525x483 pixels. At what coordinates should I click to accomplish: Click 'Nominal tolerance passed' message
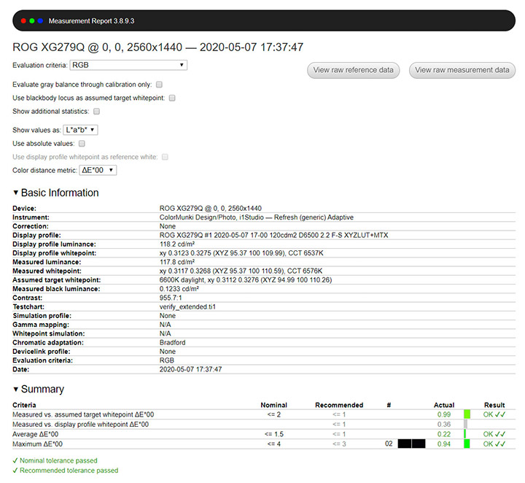[55, 460]
